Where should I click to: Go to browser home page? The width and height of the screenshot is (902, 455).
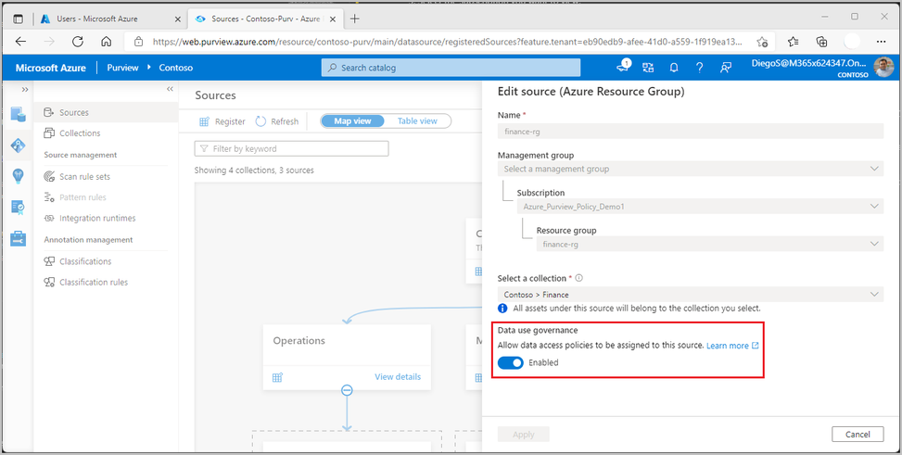click(106, 42)
